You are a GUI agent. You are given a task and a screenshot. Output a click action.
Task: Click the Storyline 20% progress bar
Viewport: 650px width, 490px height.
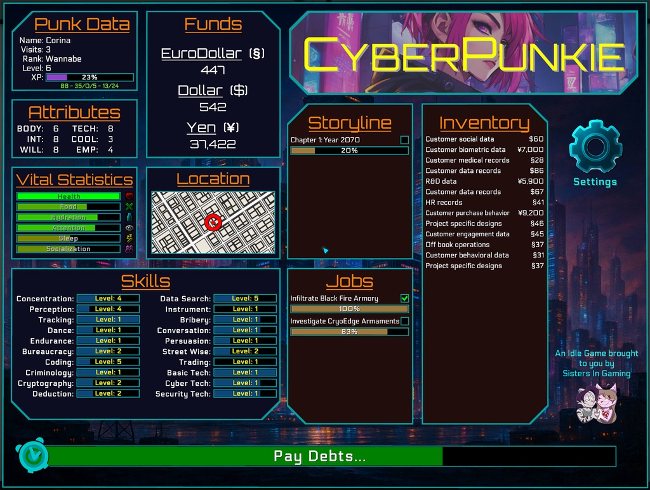click(348, 150)
